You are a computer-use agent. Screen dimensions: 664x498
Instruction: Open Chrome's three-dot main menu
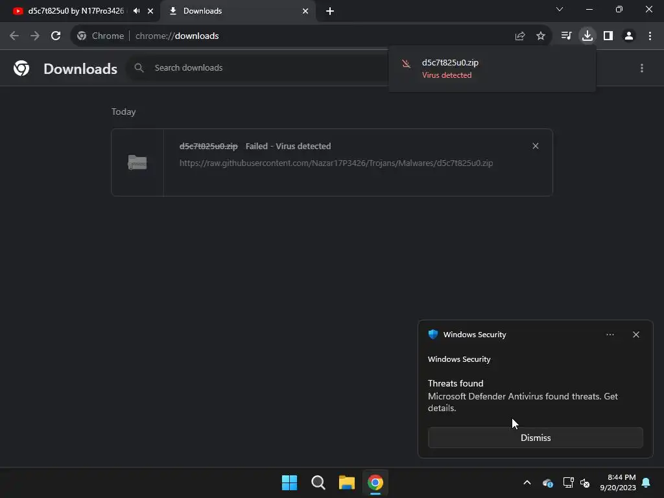650,36
